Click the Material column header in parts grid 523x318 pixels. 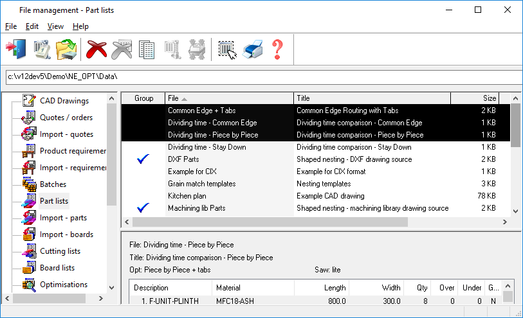pyautogui.click(x=253, y=288)
